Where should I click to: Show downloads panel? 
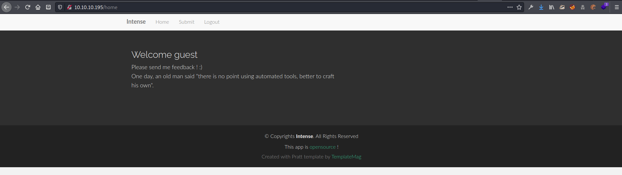click(x=541, y=7)
